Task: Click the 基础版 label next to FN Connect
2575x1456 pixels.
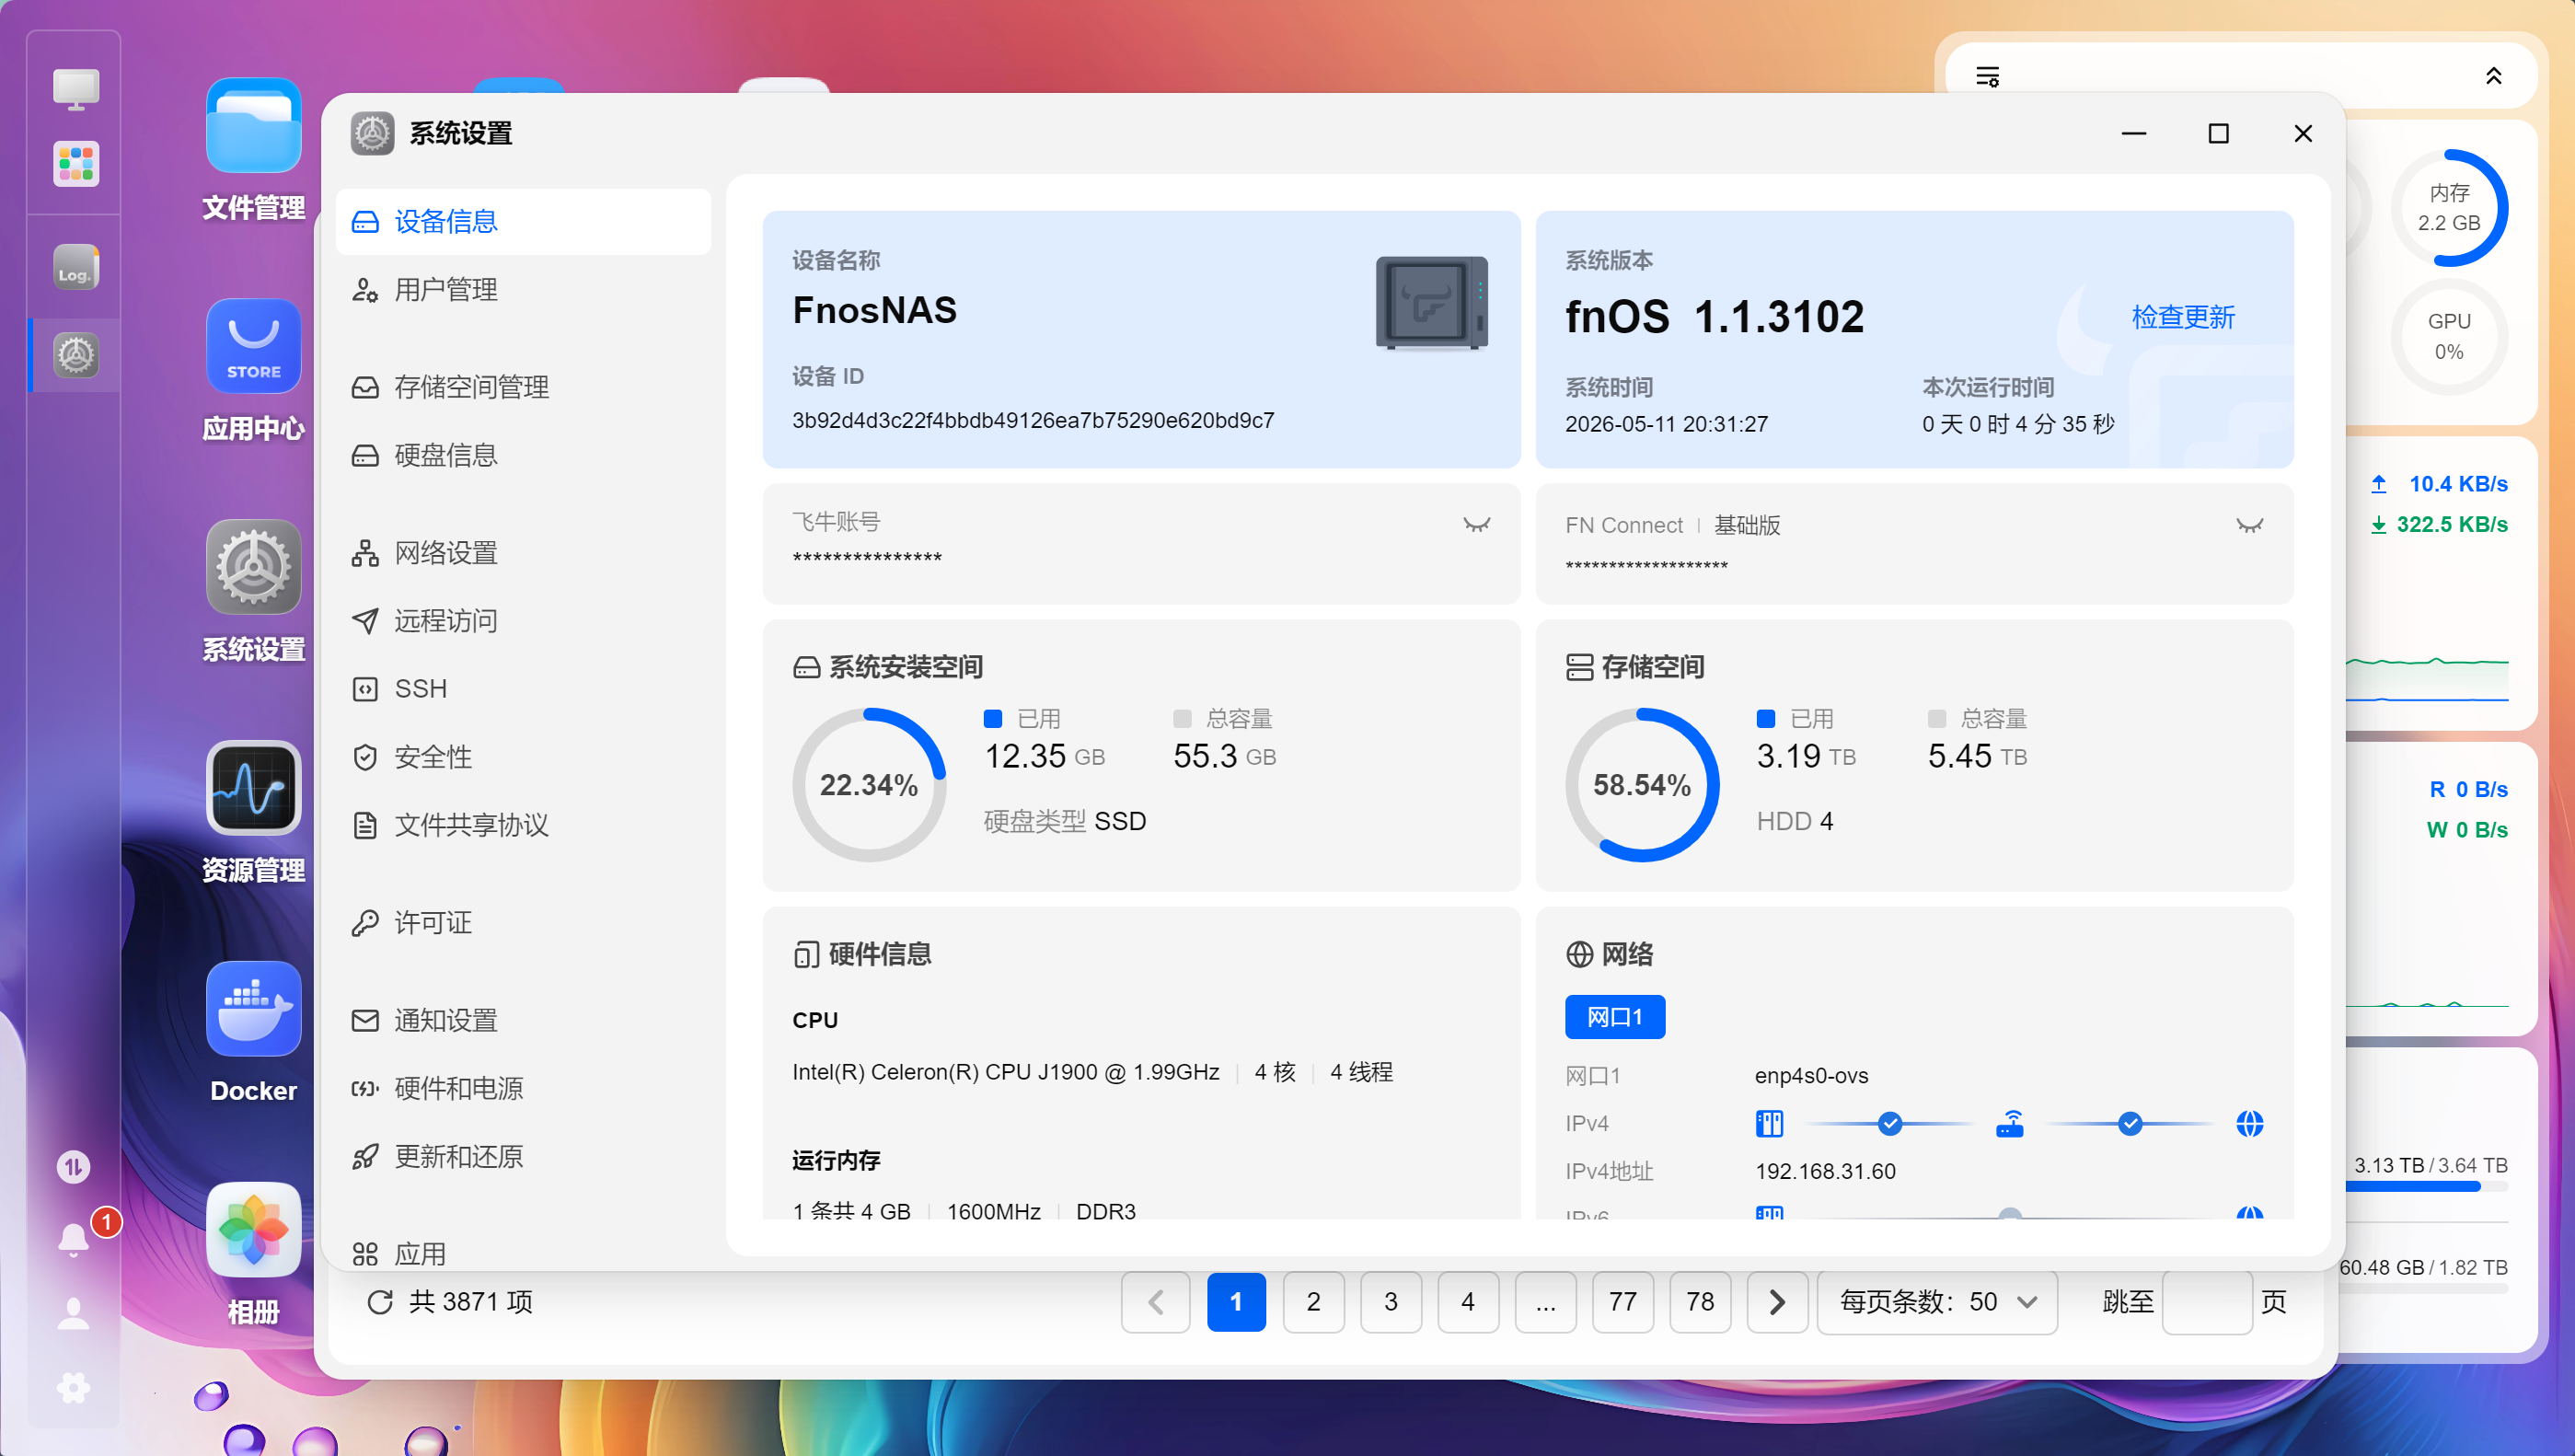Action: 1747,525
